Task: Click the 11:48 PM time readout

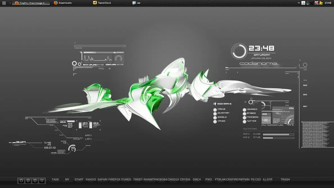Action: [47, 144]
